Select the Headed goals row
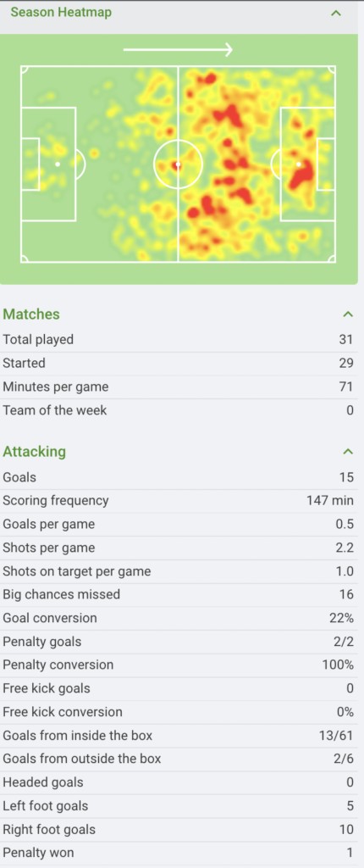Screen dimensions: 364x868 pyautogui.click(x=178, y=782)
